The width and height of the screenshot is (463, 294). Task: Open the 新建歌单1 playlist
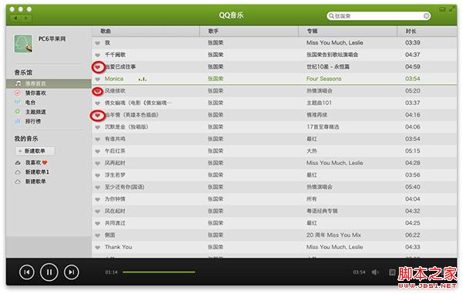[32, 172]
